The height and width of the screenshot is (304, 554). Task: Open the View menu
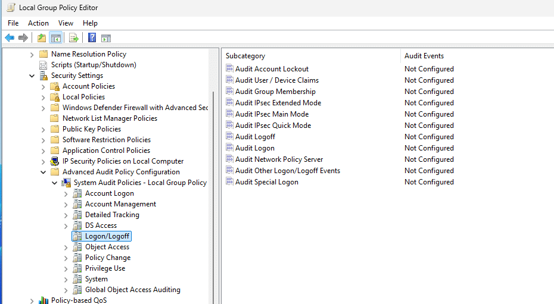(66, 23)
